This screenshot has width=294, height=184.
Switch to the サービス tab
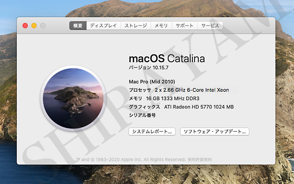(x=210, y=26)
